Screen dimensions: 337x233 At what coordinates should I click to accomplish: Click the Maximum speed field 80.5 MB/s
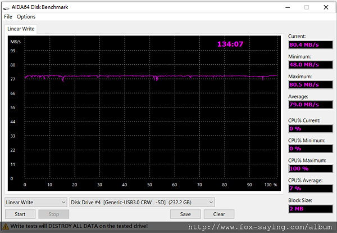tap(311, 84)
